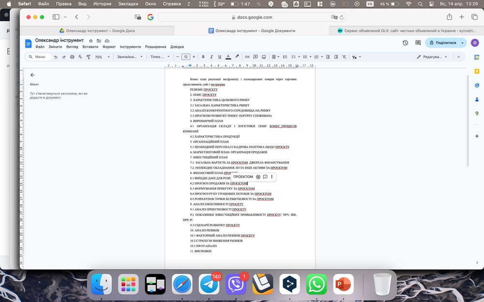Check cloud save status icon
This screenshot has height=302, width=484.
pyautogui.click(x=107, y=41)
